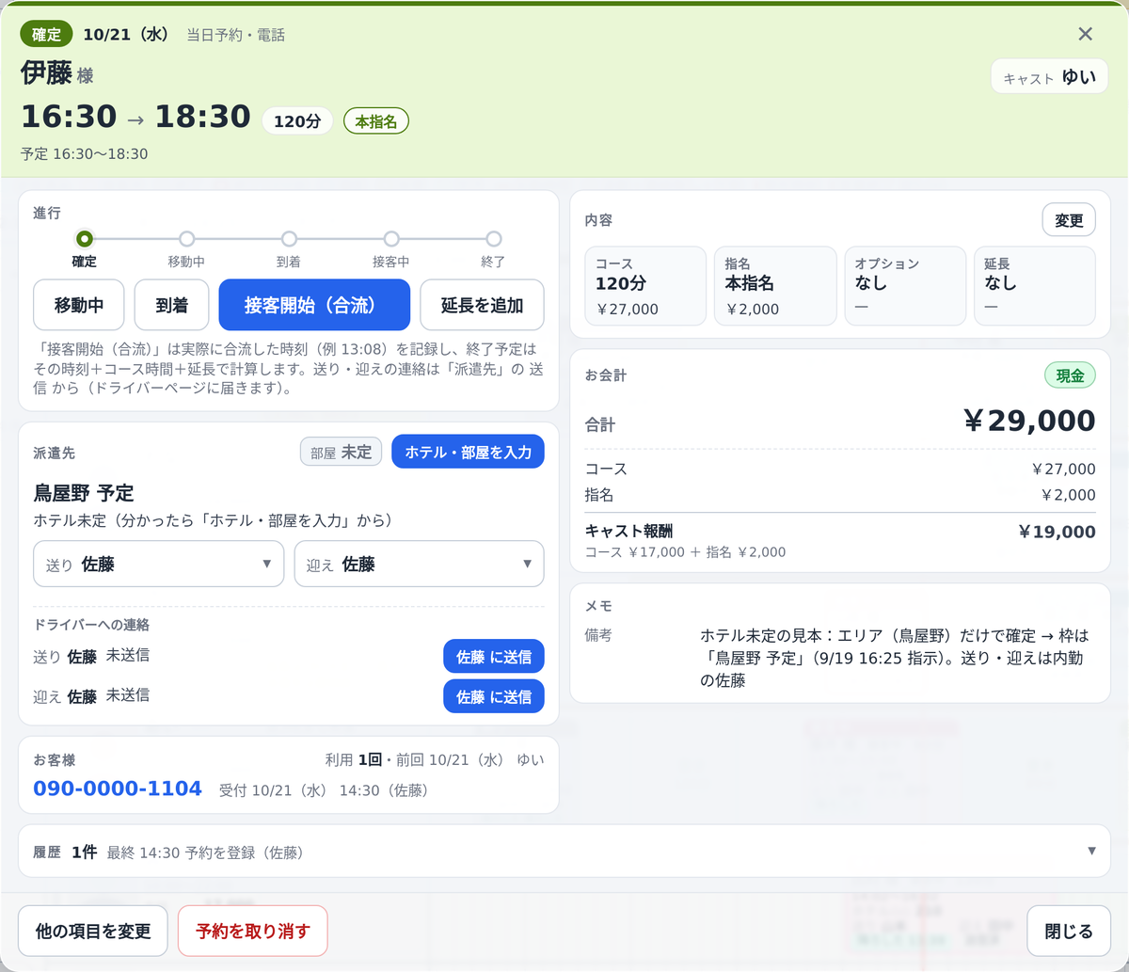This screenshot has width=1129, height=972.
Task: Click 変更 in the 内容 panel
Action: coord(1069,221)
